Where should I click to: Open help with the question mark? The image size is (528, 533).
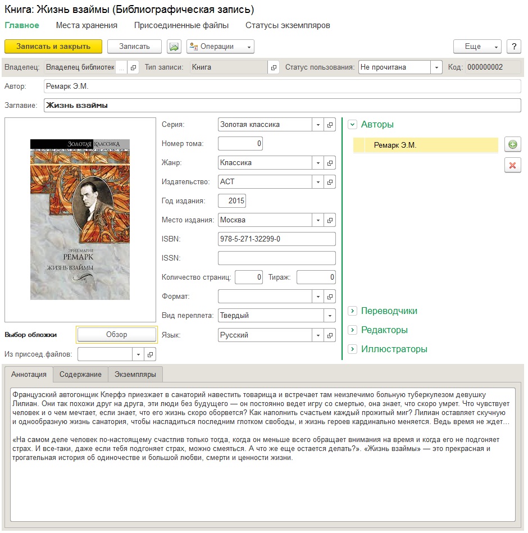click(514, 47)
